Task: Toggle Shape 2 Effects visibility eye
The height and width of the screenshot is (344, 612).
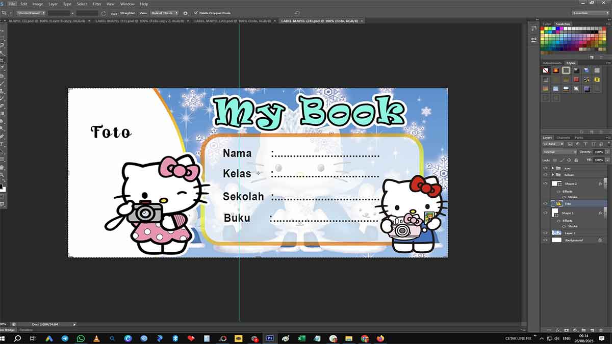Action: click(x=558, y=192)
